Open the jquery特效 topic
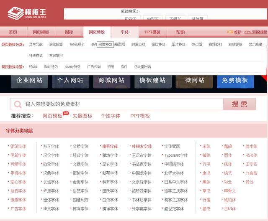Viewport: 268px width, 221px height. point(72,67)
